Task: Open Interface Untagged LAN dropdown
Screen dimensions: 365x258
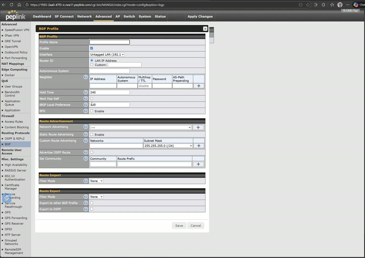Action: coord(107,54)
